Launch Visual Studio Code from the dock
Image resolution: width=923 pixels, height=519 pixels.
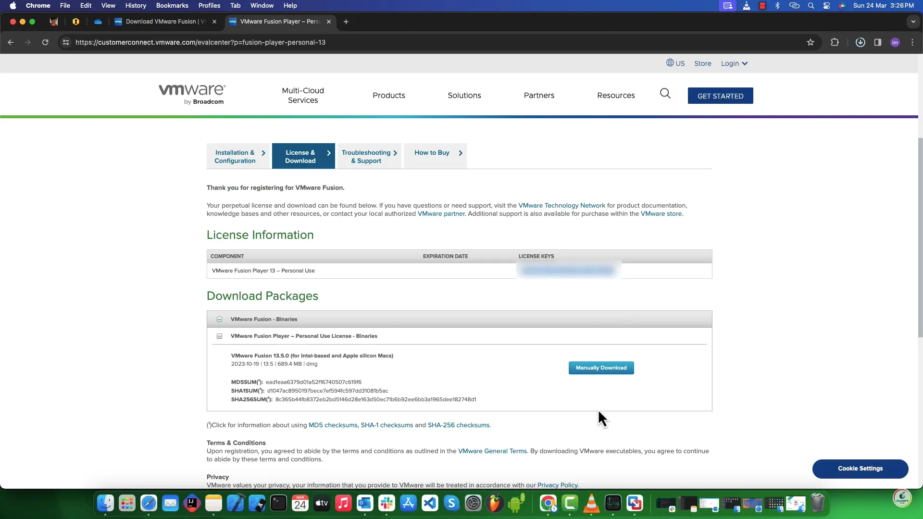click(430, 503)
